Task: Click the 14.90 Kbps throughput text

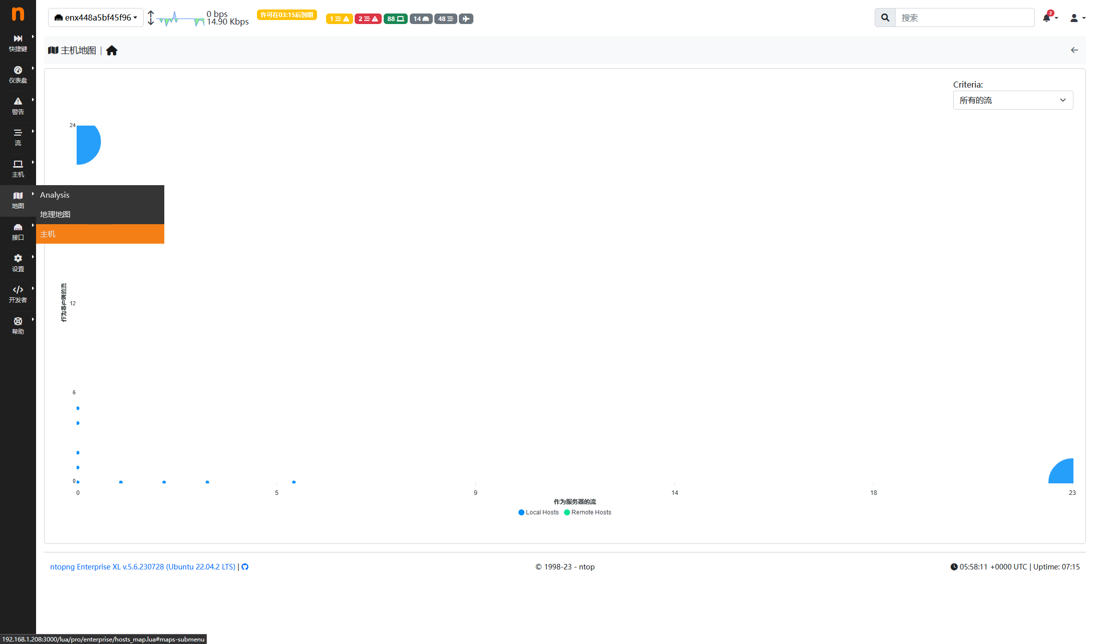Action: point(228,22)
